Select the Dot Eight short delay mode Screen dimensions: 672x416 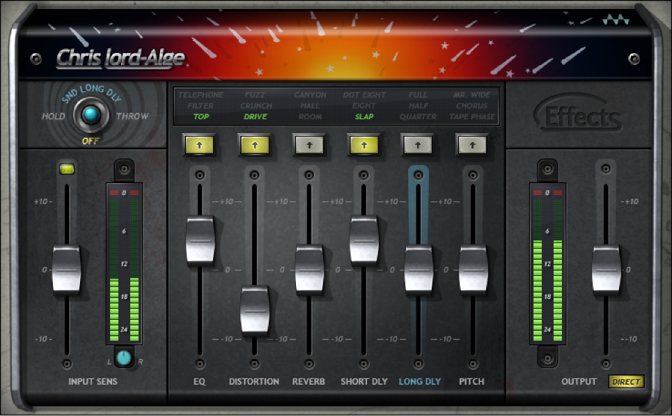tap(364, 95)
